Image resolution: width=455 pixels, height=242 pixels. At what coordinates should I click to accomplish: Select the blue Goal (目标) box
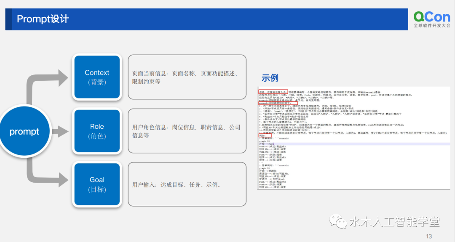click(x=97, y=184)
